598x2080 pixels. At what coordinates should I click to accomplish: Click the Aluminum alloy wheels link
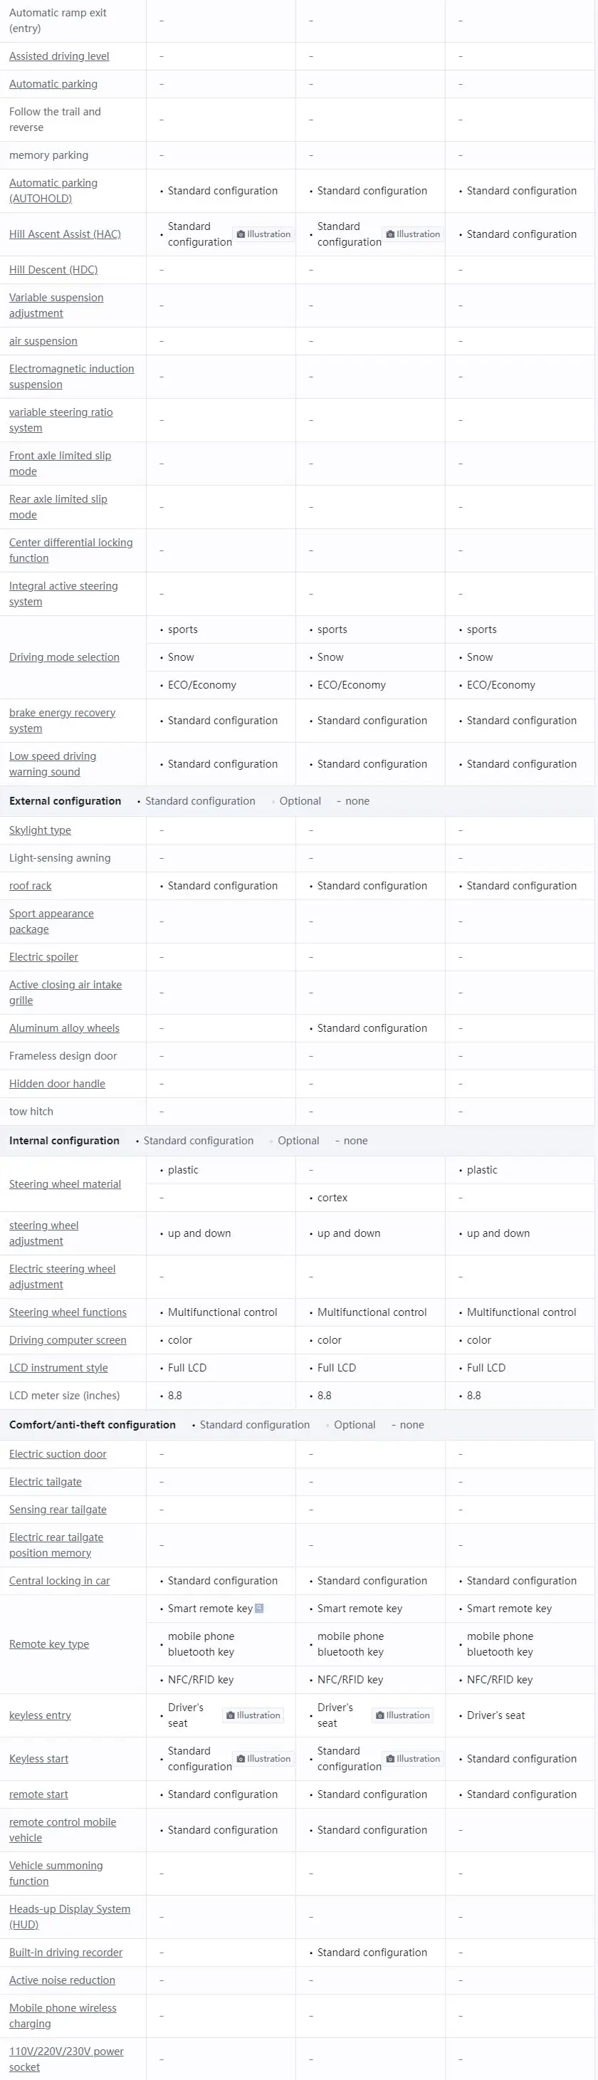coord(65,1028)
